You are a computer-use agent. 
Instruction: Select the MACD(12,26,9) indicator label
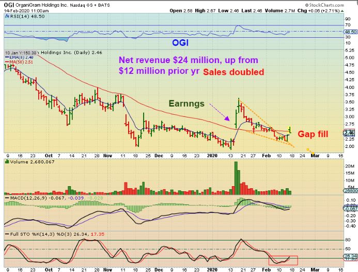(21, 199)
